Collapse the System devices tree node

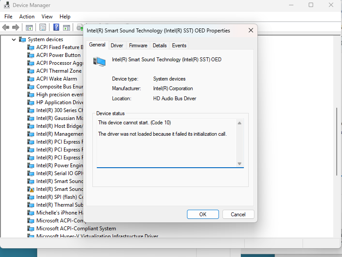point(14,39)
